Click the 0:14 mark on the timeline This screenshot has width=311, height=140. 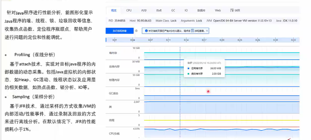coord(186,40)
